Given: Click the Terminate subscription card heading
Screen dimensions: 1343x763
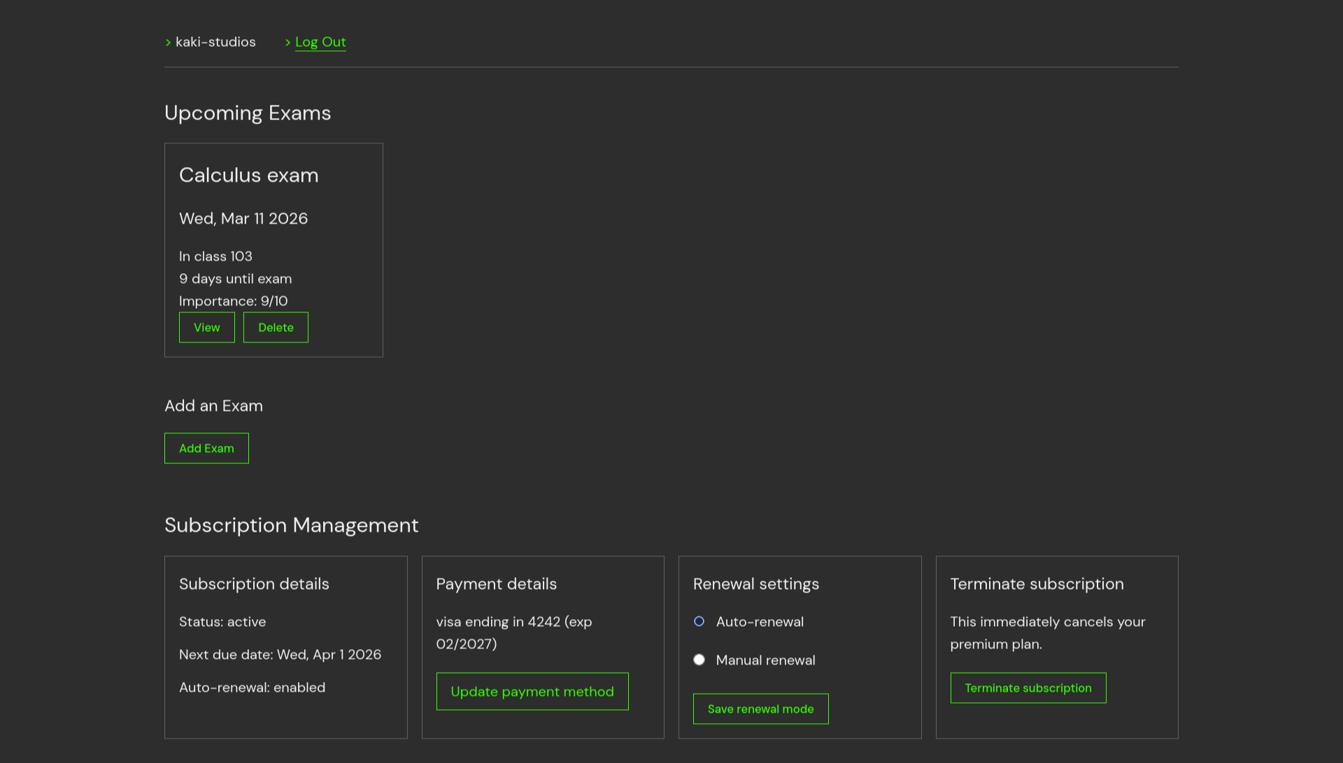Looking at the screenshot, I should tap(1037, 584).
